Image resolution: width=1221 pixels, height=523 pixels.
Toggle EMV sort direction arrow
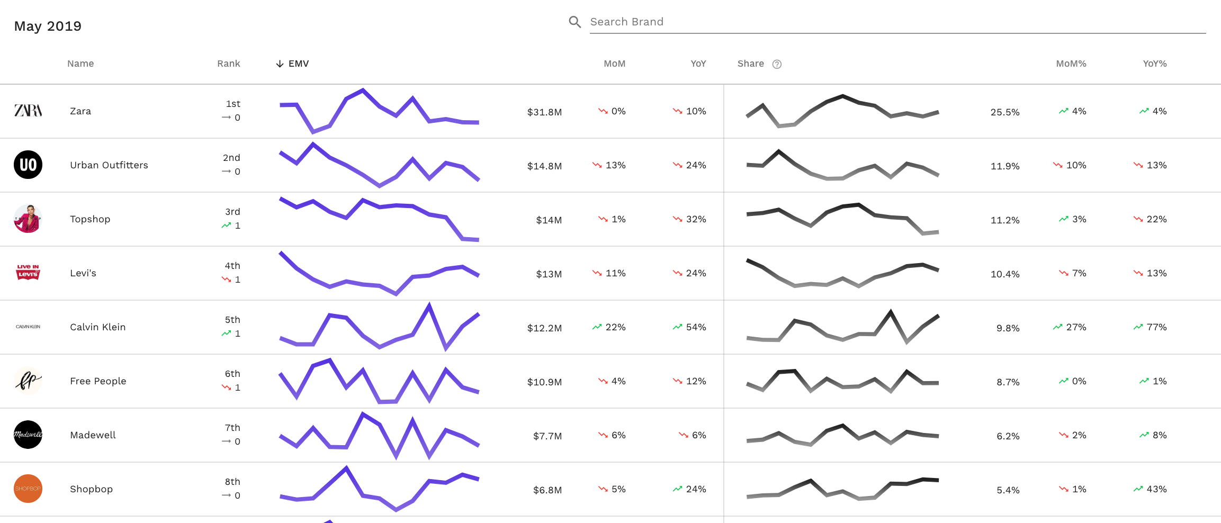tap(280, 64)
